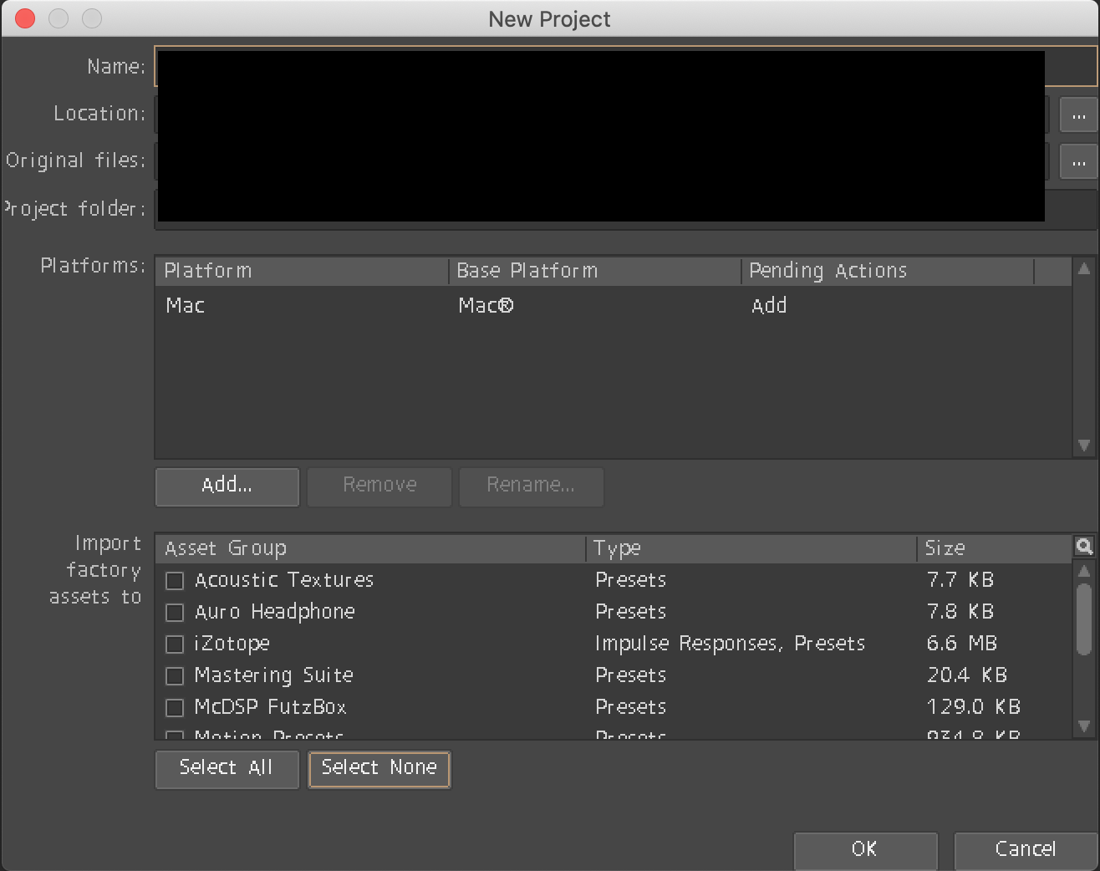Browse for the Original files path

1078,162
